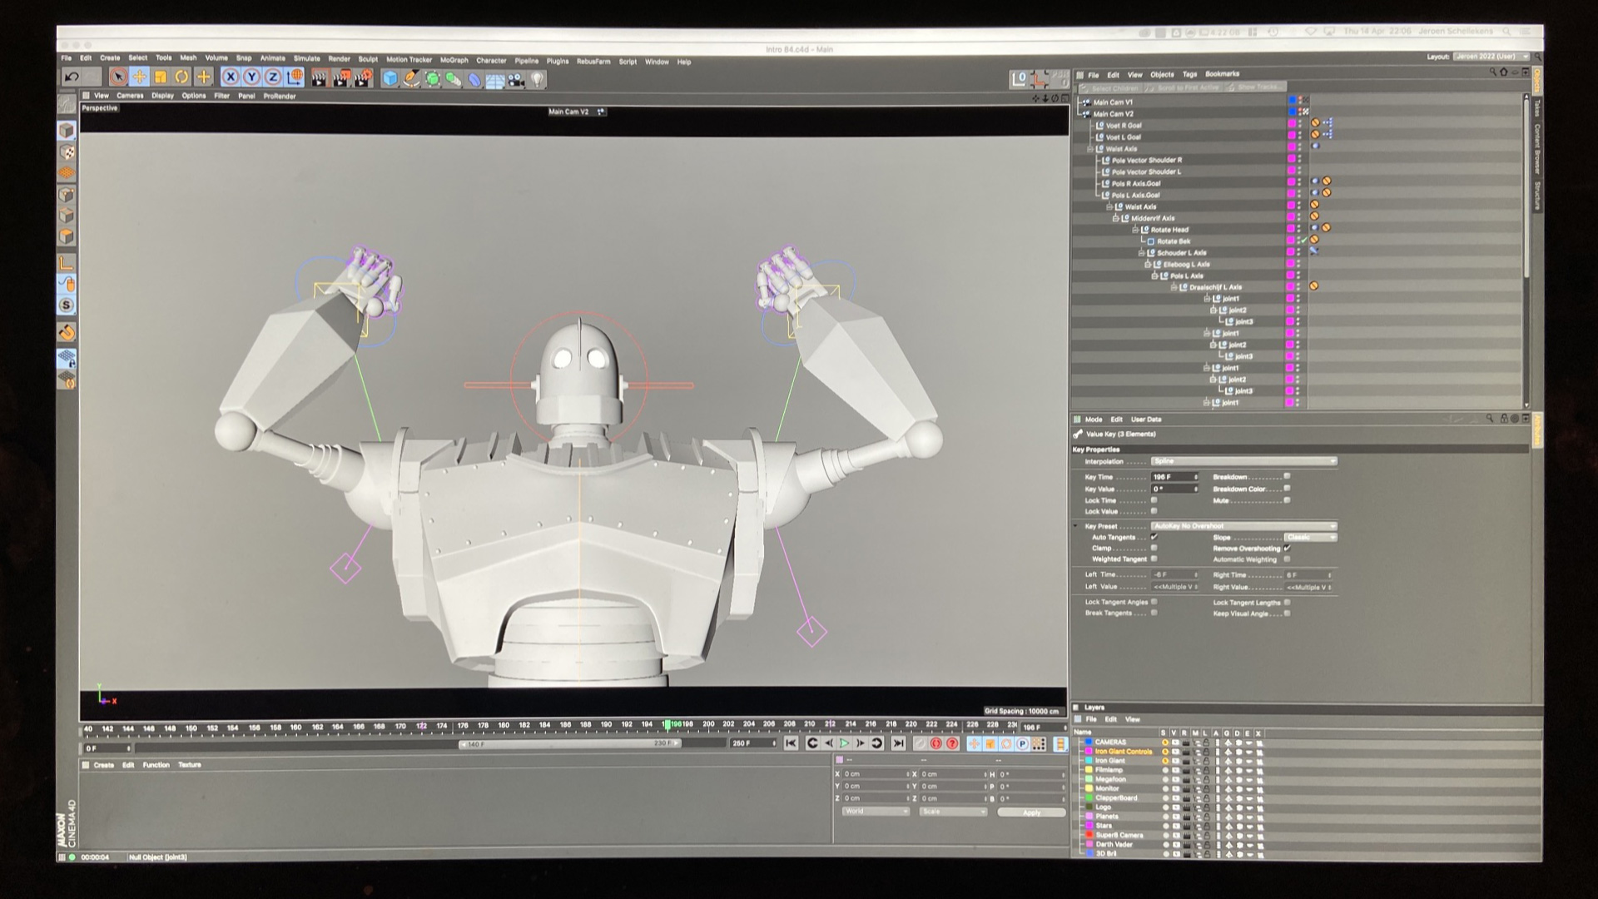Enable the Break Tangents checkbox
The width and height of the screenshot is (1598, 899).
point(1154,613)
